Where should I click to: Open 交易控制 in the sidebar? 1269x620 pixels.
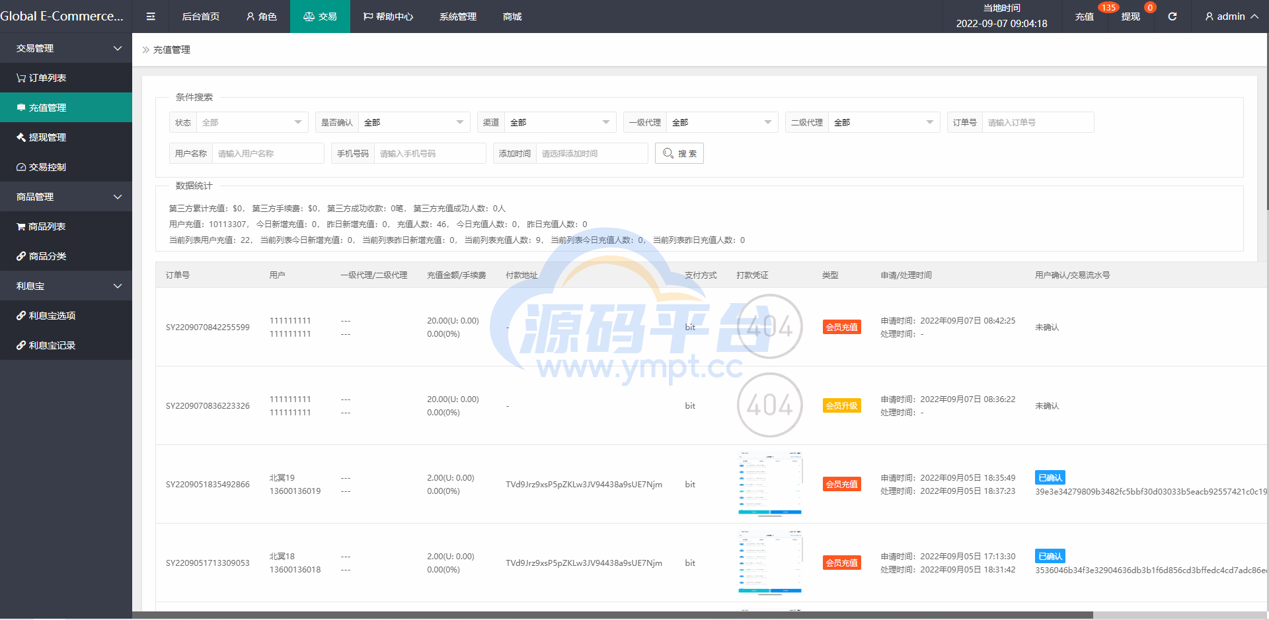(66, 167)
